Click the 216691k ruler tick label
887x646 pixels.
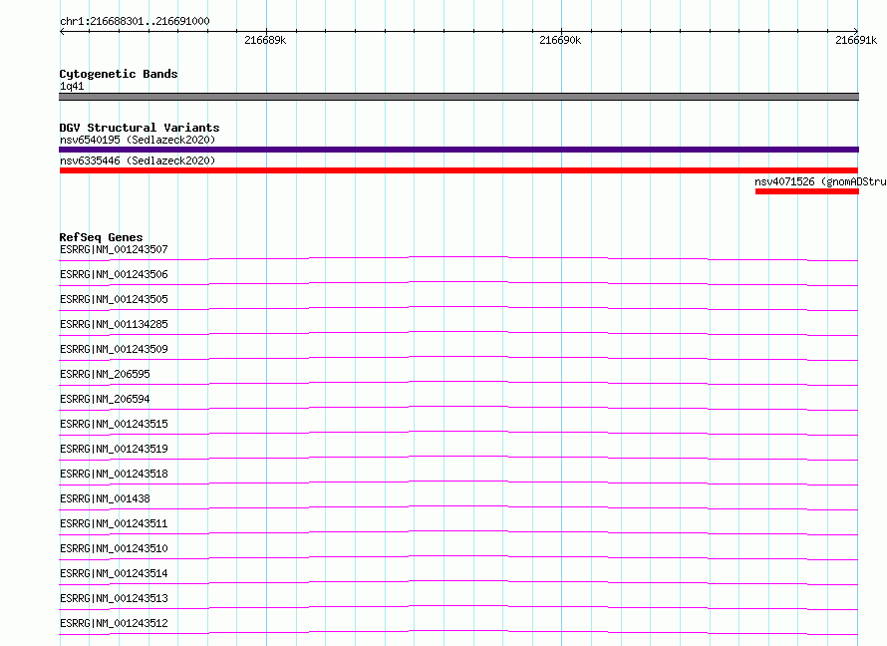point(856,40)
